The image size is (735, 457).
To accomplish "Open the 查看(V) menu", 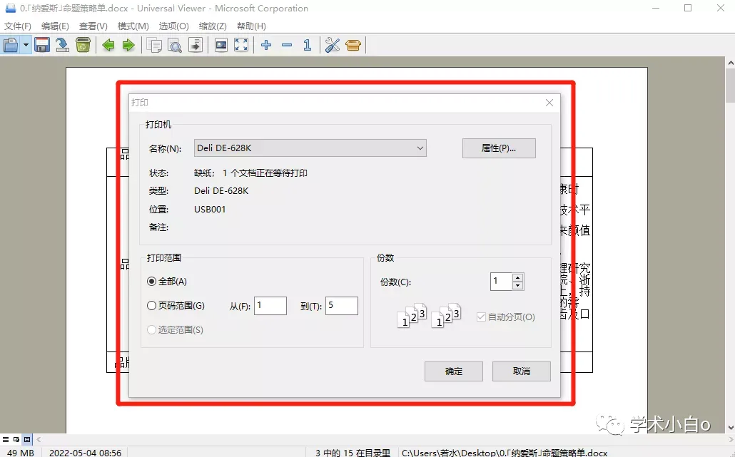I will [x=93, y=26].
